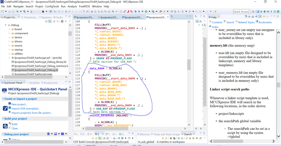Click the yellow down arrow in Search view
The image size is (281, 146).
coord(163,138)
